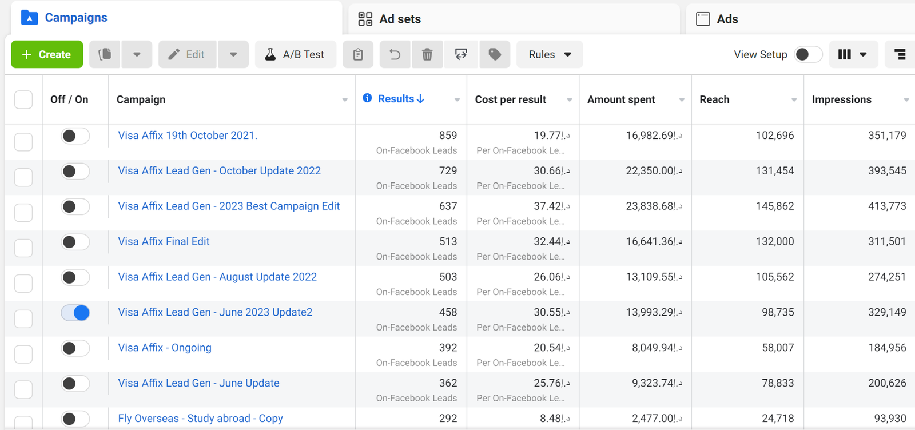Viewport: 915px width, 430px height.
Task: Open the Edit button dropdown arrow
Action: pos(233,54)
